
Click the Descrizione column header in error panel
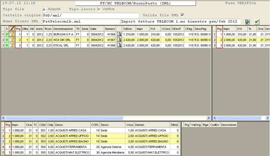[228, 125]
